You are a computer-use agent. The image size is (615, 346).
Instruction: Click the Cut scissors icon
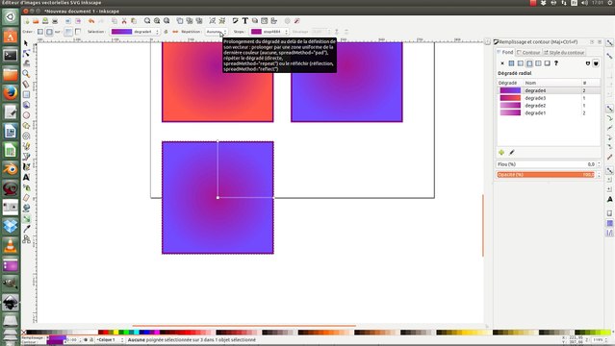click(124, 21)
